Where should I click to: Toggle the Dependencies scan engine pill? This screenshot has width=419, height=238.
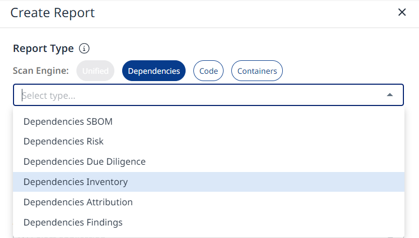[x=154, y=71]
